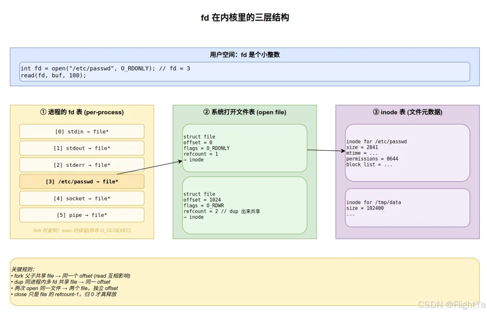Screen dimensions: 487x313
Task: Click the rule starting "fork 父子共享 file"
Action: 71,276
